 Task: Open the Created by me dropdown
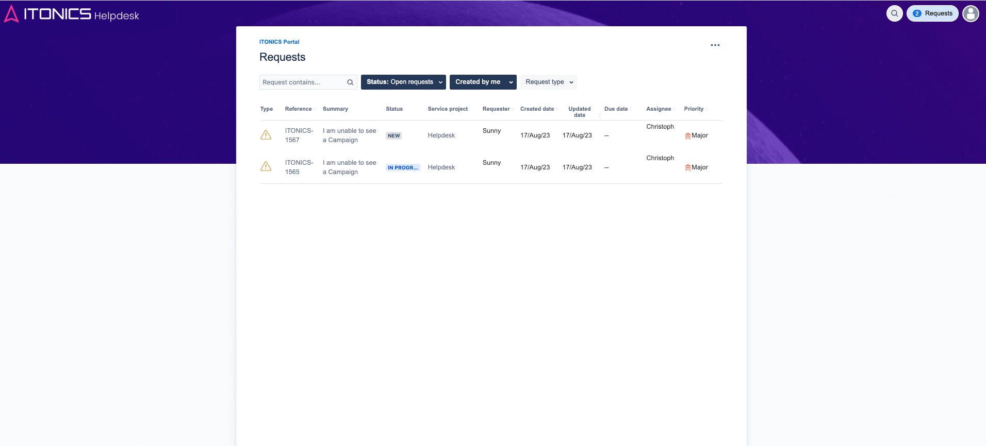[x=483, y=82]
